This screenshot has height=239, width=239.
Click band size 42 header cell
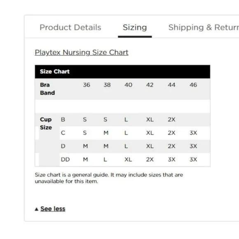[x=150, y=85]
